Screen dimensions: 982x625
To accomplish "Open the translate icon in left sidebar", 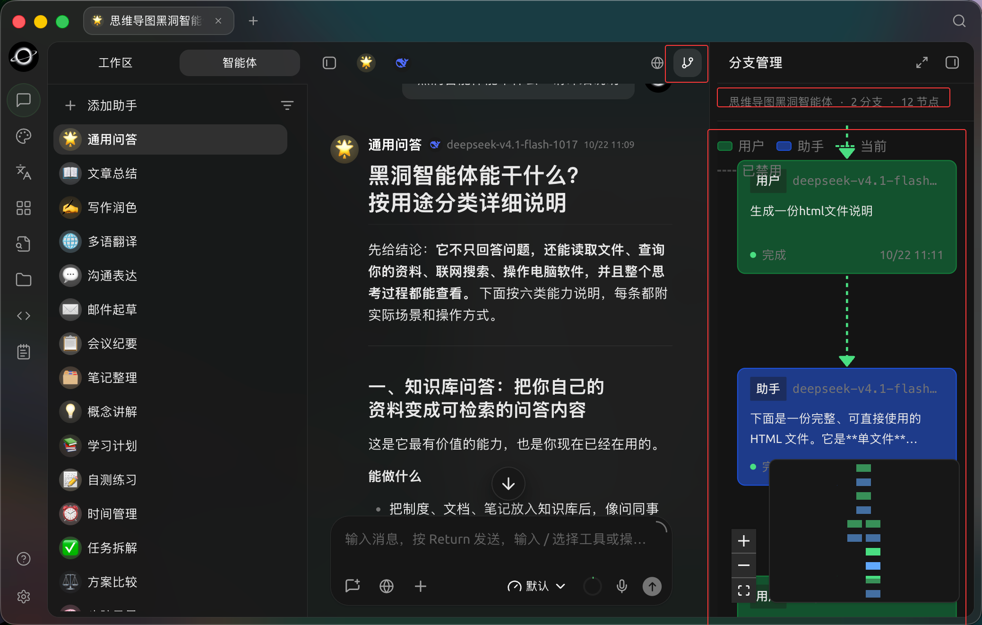I will [24, 172].
